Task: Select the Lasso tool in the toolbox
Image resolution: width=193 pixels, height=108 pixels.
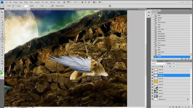Action: 2,17
